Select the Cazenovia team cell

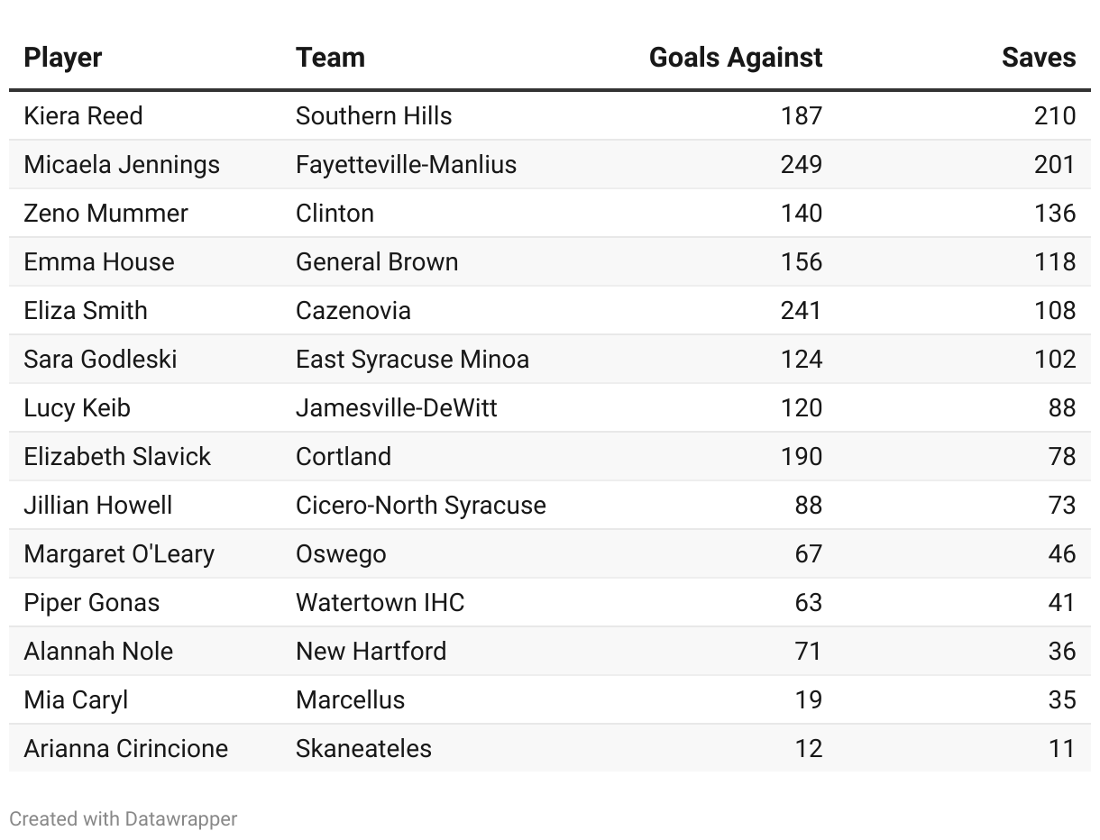point(353,311)
